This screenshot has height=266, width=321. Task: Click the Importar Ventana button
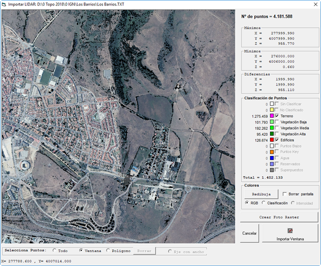290,233
